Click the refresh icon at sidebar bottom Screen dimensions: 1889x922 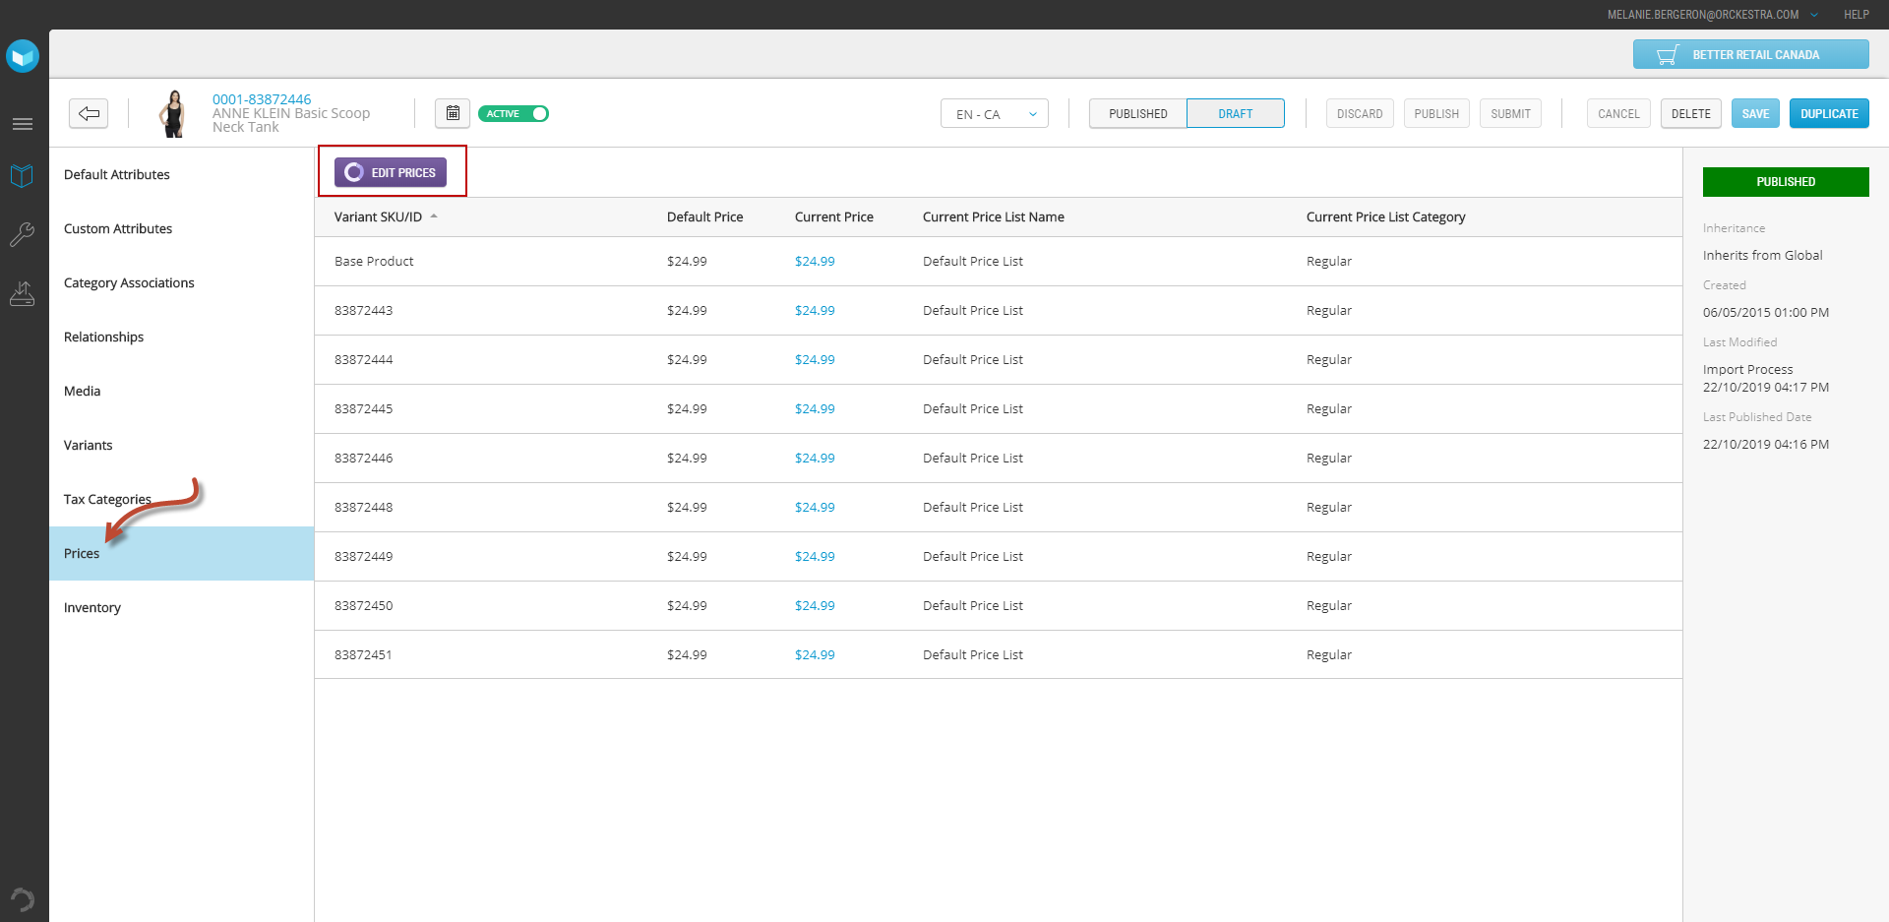[22, 899]
